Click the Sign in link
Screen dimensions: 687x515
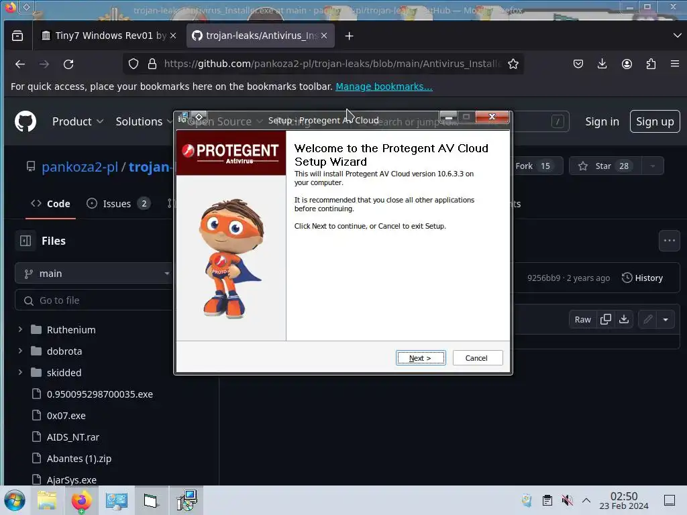(x=602, y=121)
